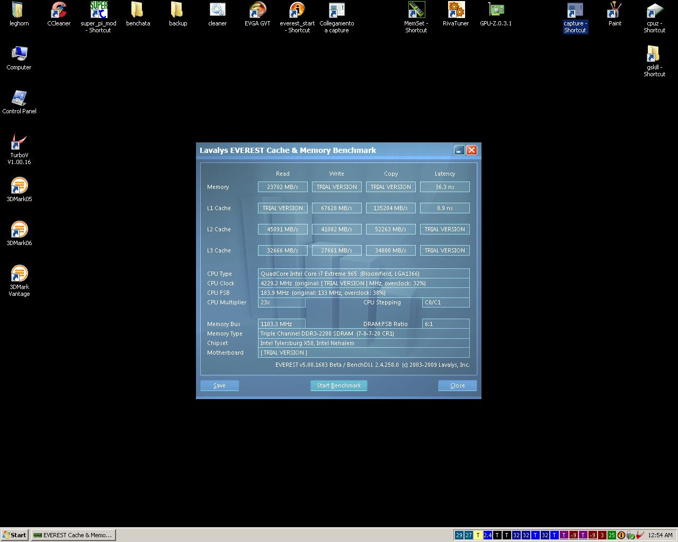This screenshot has height=542, width=678.
Task: Click the Memory Type field DDR3-2200 SDRAM
Action: click(363, 333)
